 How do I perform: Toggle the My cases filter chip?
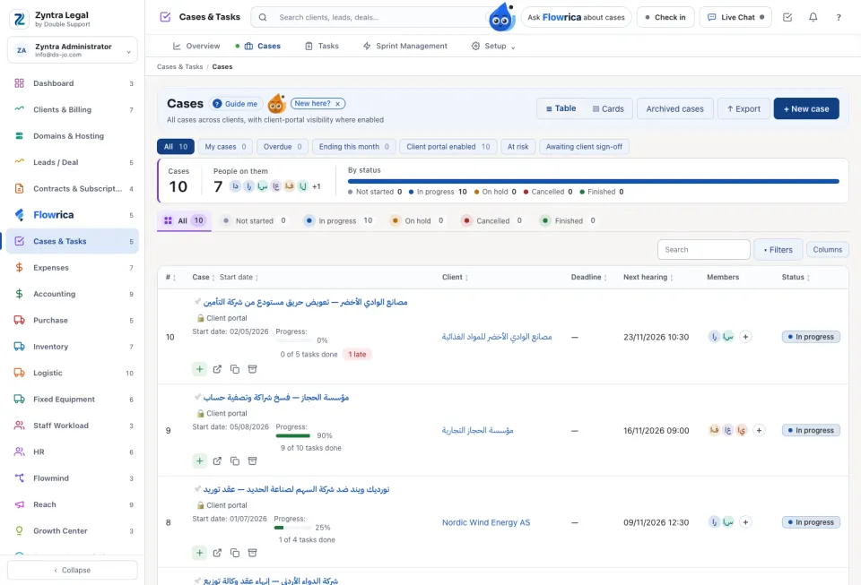(225, 146)
